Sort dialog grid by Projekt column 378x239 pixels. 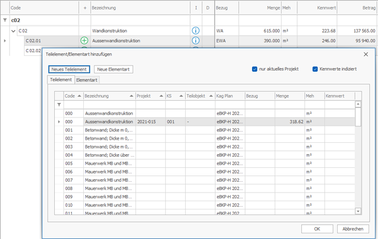point(151,96)
